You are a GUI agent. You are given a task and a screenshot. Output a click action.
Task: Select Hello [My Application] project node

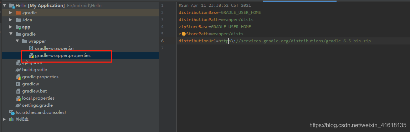[40, 5]
